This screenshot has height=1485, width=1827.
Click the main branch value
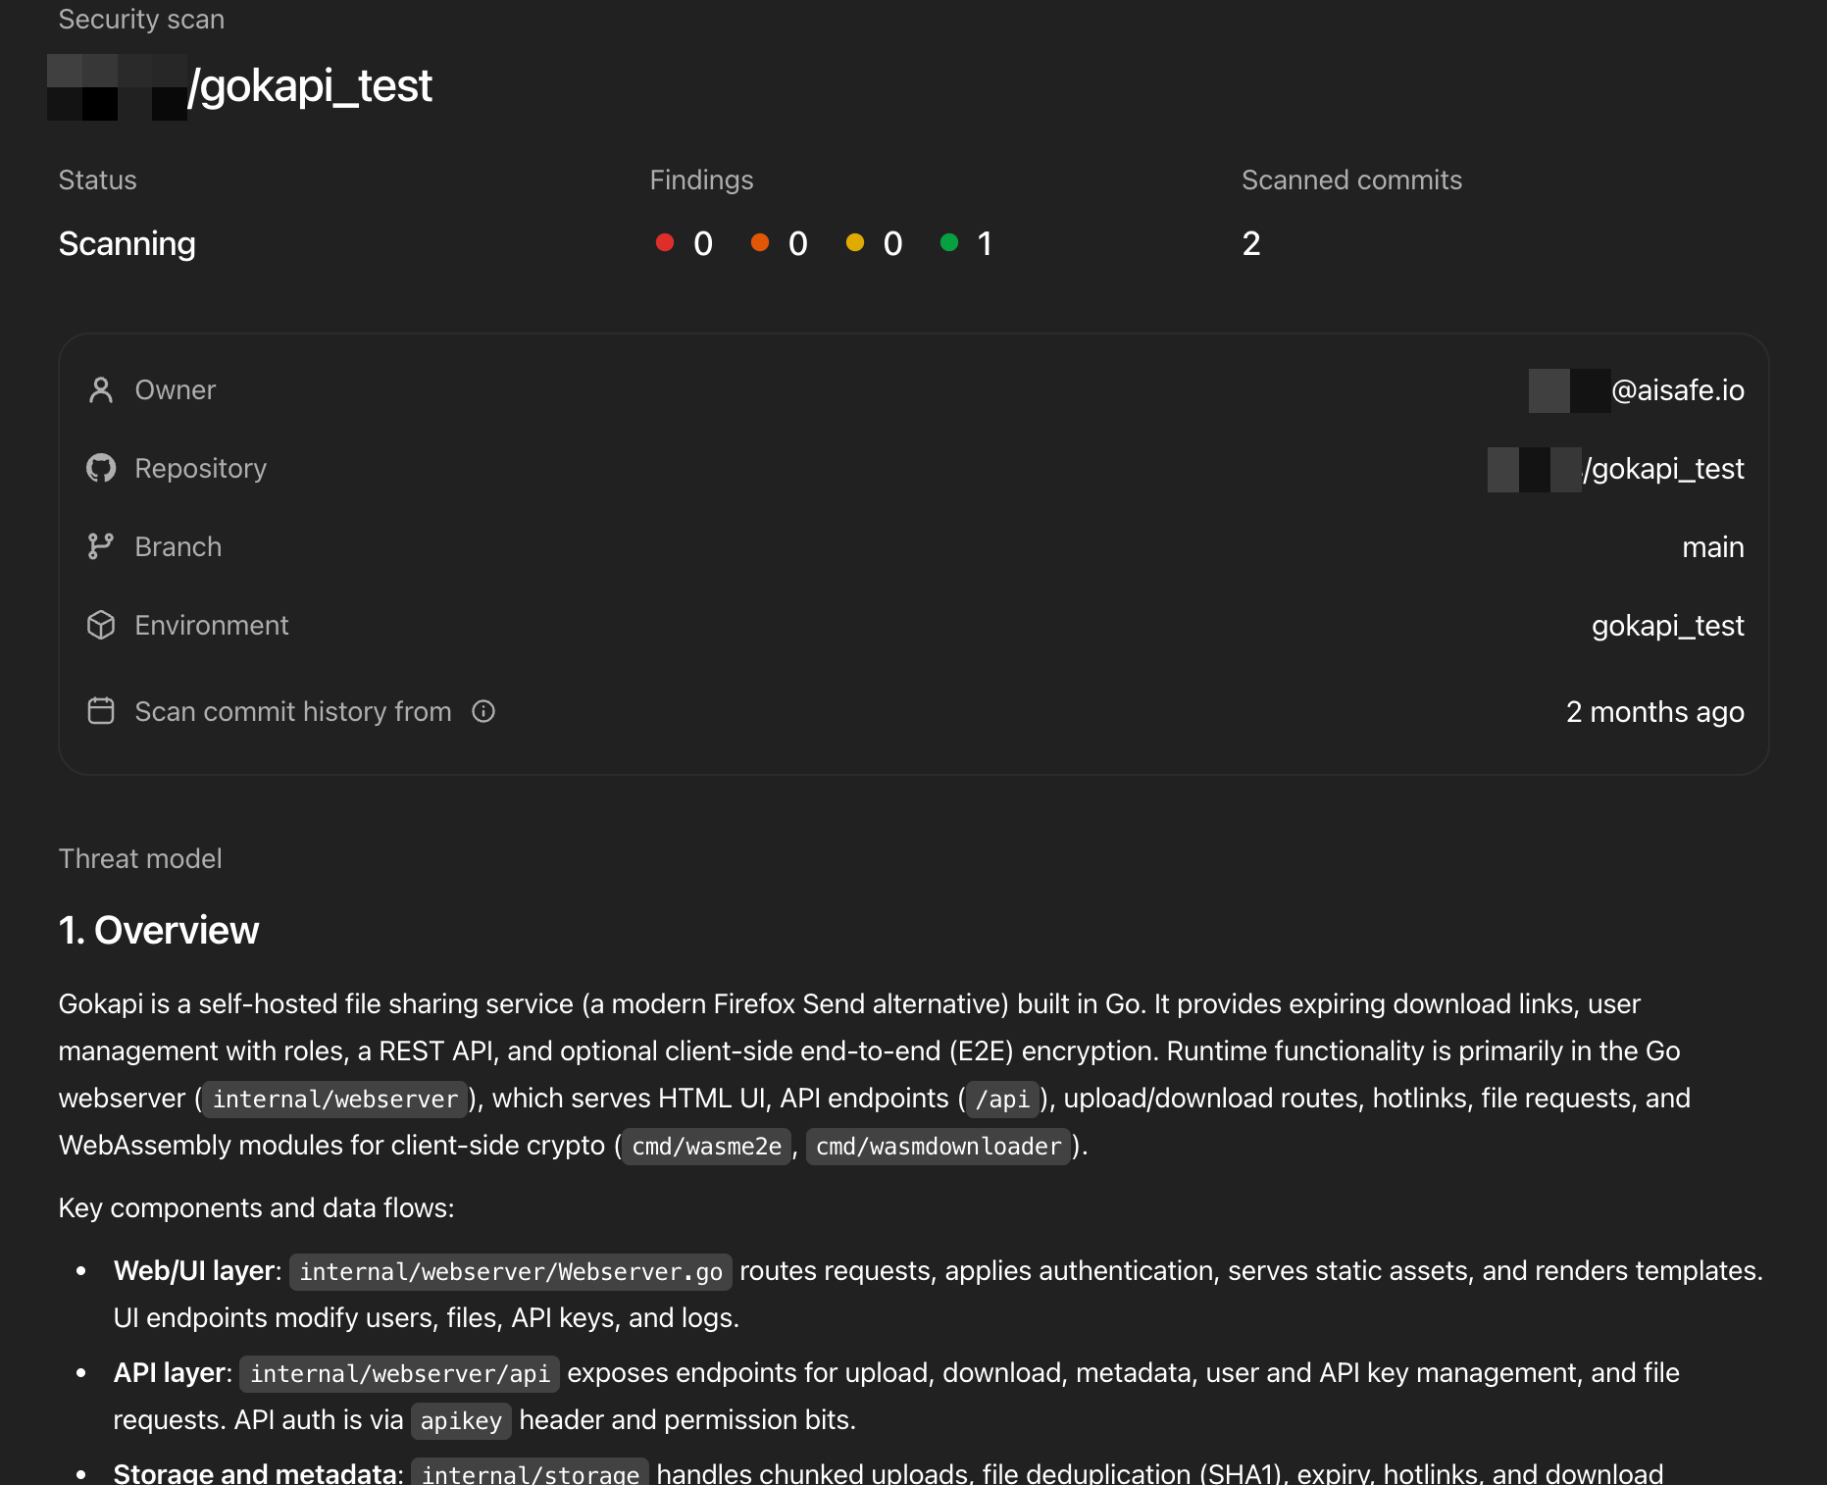pos(1712,547)
